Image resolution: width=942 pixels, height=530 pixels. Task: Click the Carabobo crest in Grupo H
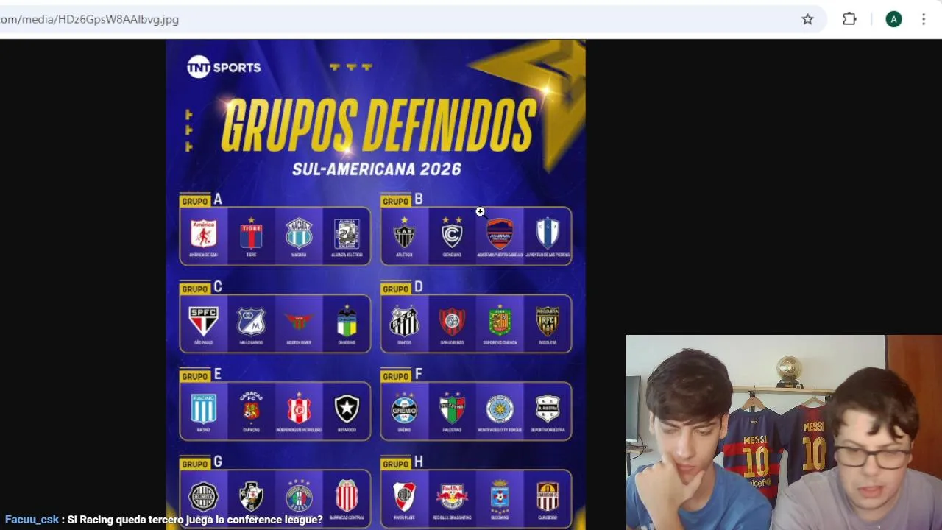548,496
